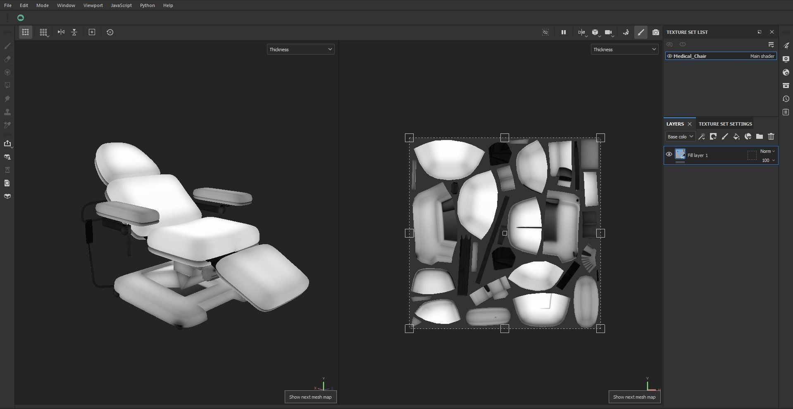Open the JavaScript menu
The width and height of the screenshot is (793, 409).
[x=121, y=5]
